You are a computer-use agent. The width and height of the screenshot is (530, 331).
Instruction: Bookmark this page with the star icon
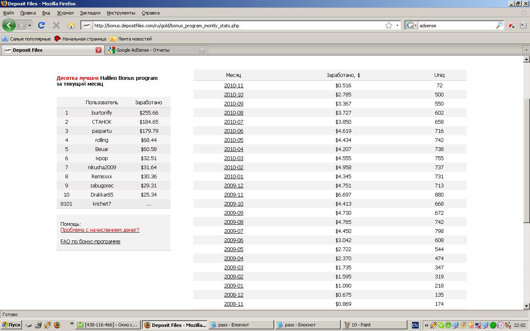388,25
